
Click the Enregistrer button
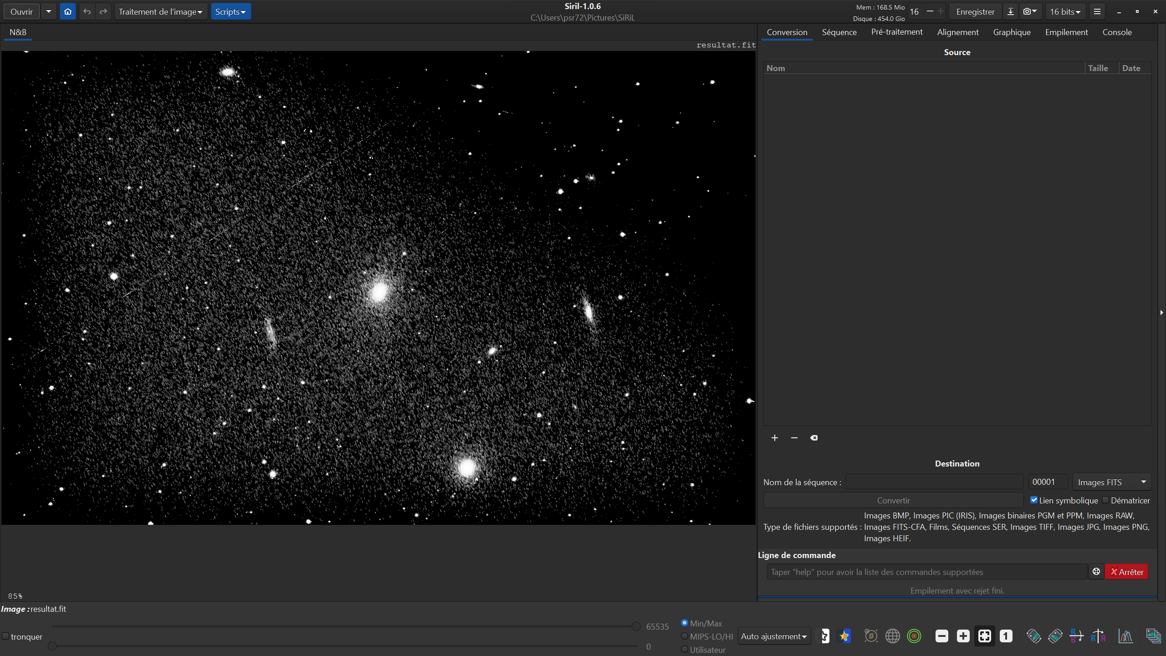[975, 12]
